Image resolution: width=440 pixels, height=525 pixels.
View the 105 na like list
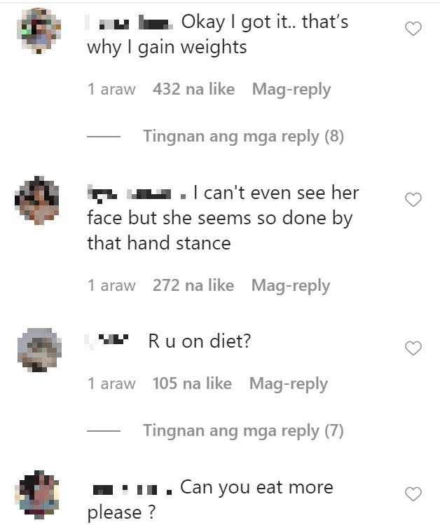(x=192, y=383)
